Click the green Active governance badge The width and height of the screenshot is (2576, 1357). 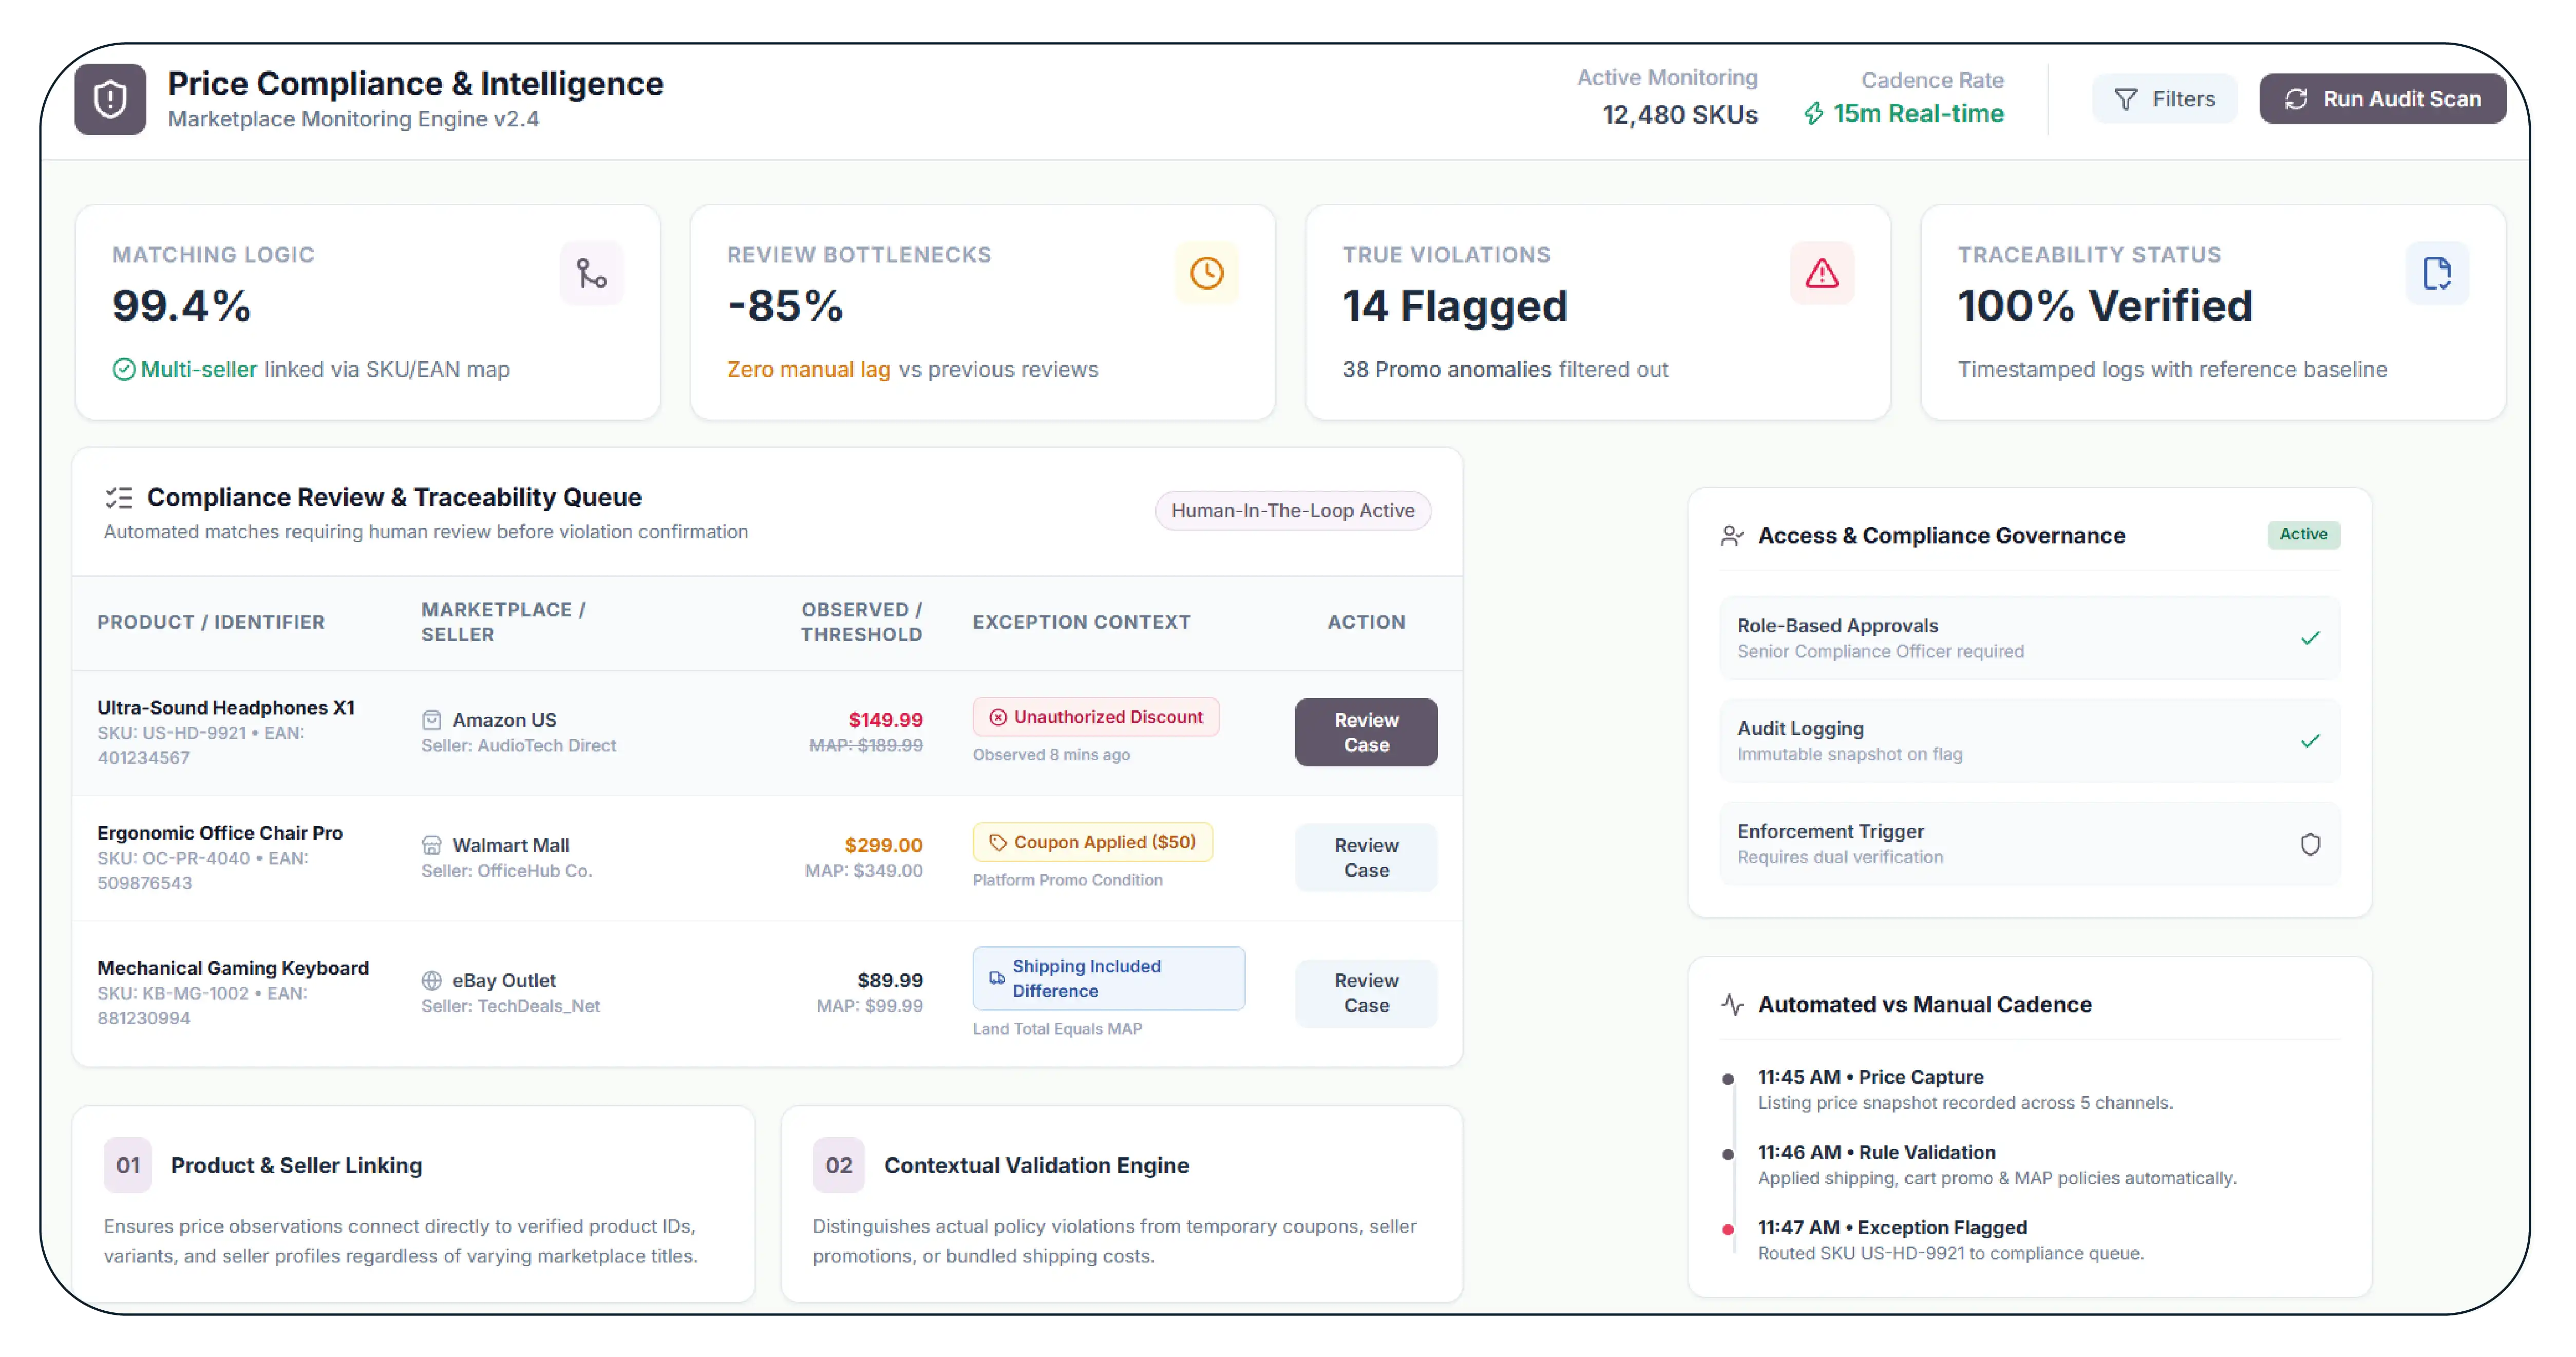pos(2303,534)
